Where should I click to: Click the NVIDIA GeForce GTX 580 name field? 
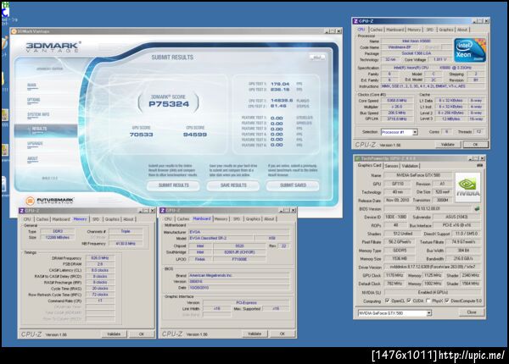point(418,175)
